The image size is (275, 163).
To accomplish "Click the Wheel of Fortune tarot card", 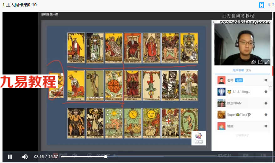I will 114,85.
